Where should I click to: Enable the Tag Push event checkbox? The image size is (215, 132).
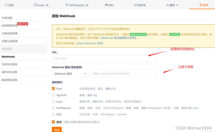(53, 95)
